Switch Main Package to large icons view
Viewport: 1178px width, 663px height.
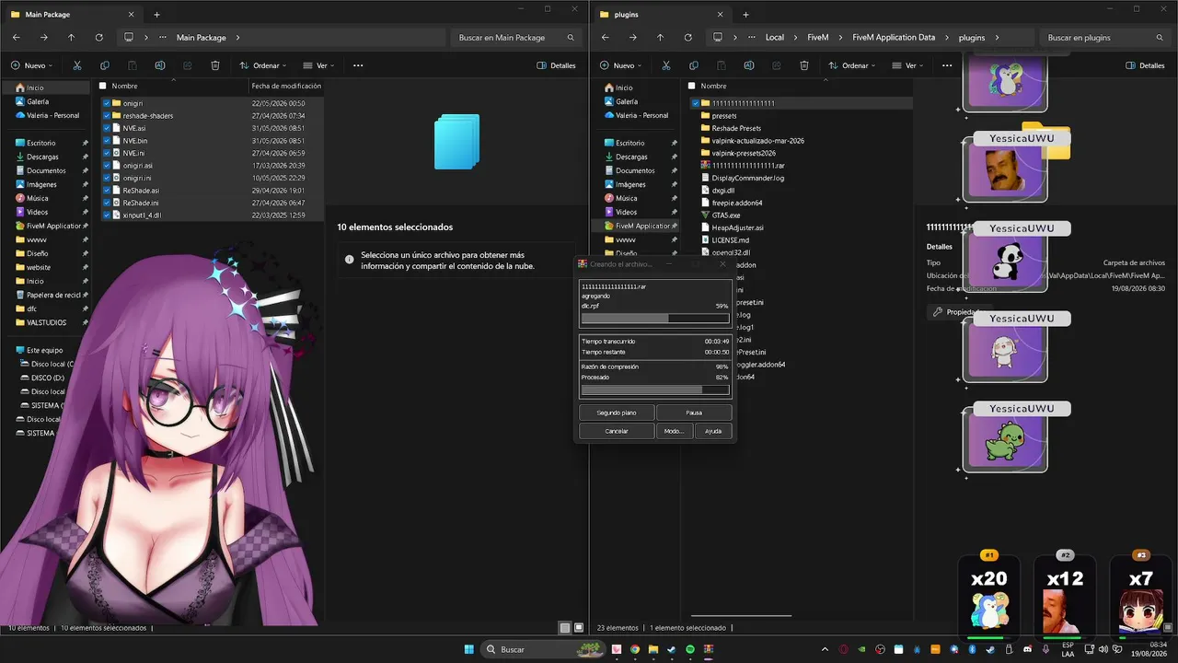click(579, 628)
